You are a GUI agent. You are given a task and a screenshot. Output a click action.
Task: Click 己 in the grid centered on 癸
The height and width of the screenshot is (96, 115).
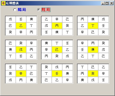click(x=93, y=67)
